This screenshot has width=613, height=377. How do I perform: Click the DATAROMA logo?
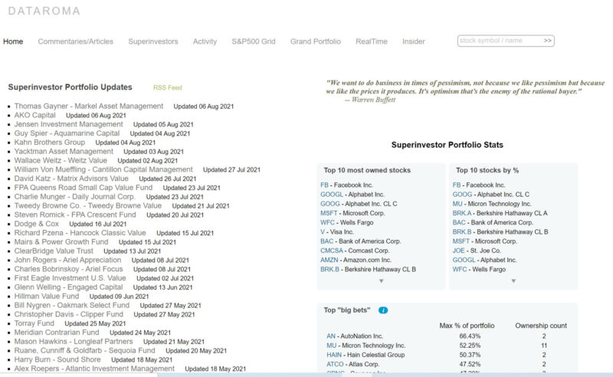click(x=44, y=11)
